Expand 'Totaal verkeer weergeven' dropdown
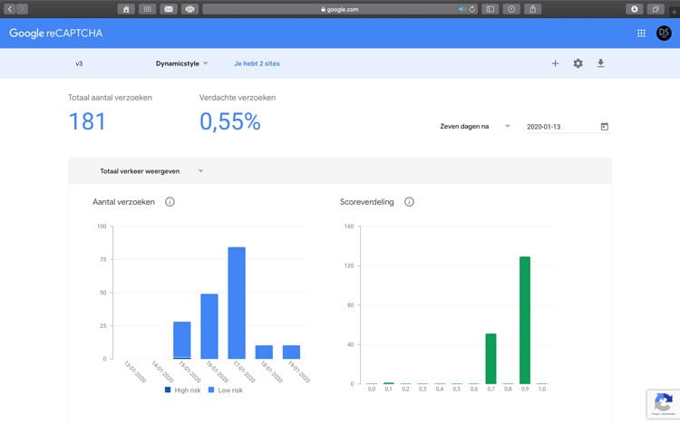 tap(151, 171)
